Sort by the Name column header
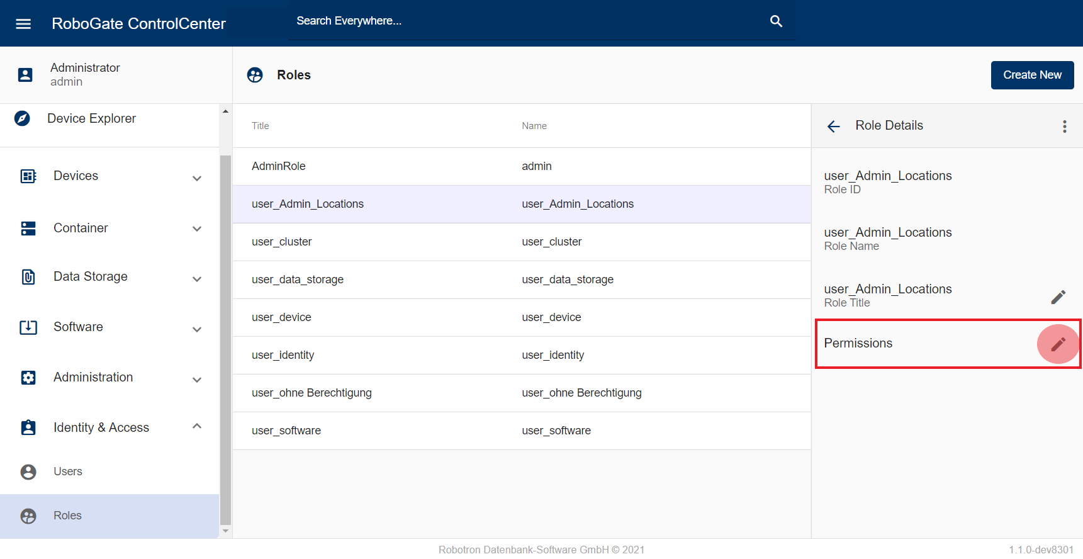1083x559 pixels. click(x=534, y=126)
